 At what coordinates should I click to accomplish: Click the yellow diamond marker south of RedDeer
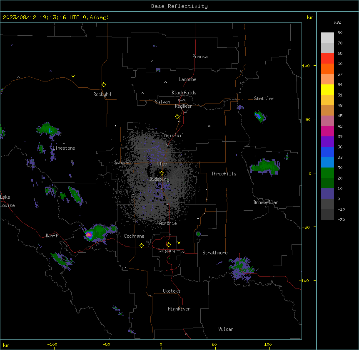pos(177,117)
